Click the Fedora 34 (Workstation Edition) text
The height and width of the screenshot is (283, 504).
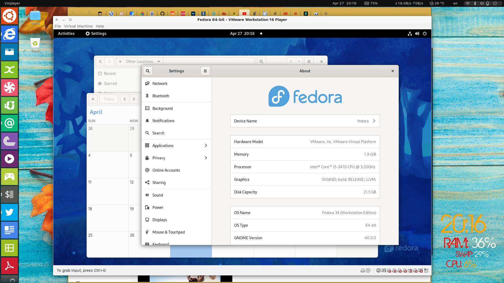pyautogui.click(x=349, y=213)
